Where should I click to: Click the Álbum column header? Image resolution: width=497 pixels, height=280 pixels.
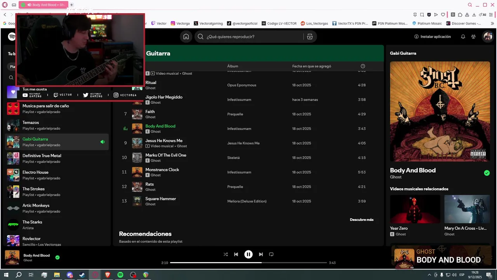tap(233, 66)
